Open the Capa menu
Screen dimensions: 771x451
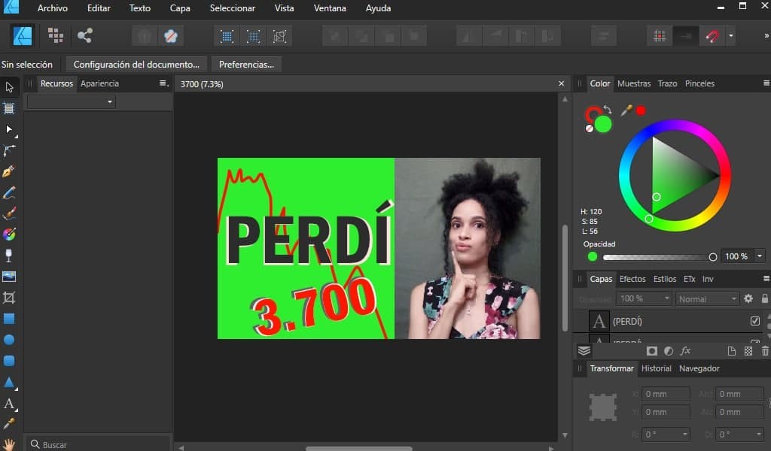click(x=180, y=8)
